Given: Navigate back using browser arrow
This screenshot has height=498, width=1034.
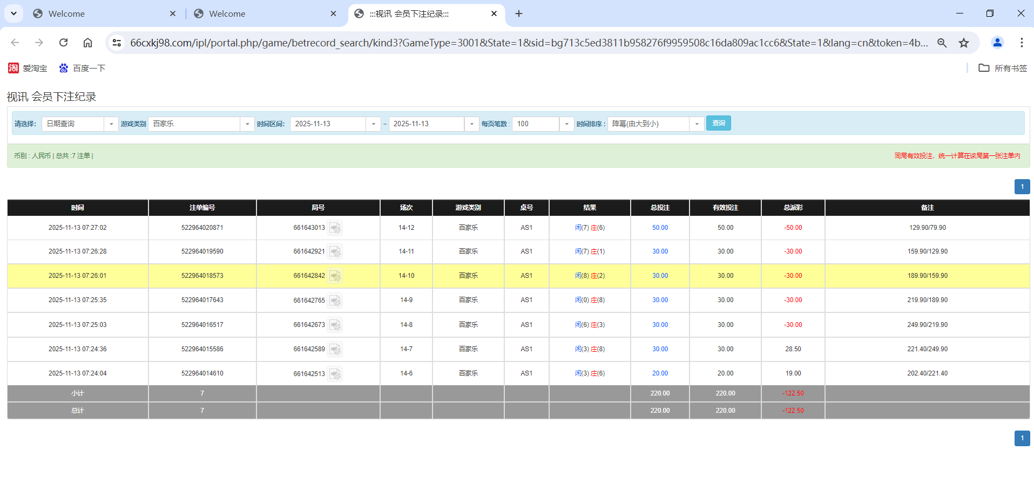Looking at the screenshot, I should (x=15, y=43).
